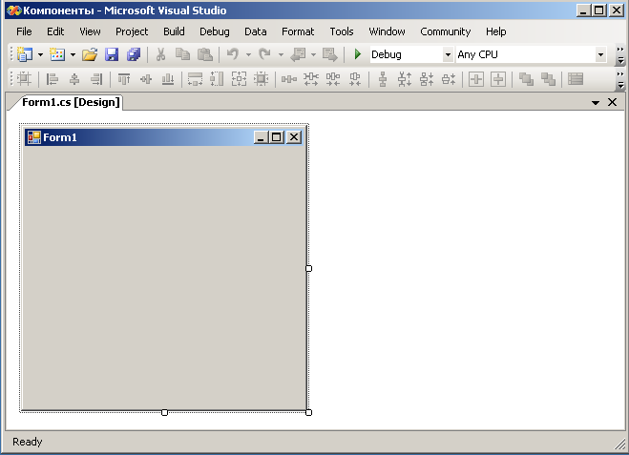Open the Edit menu

pyautogui.click(x=55, y=31)
